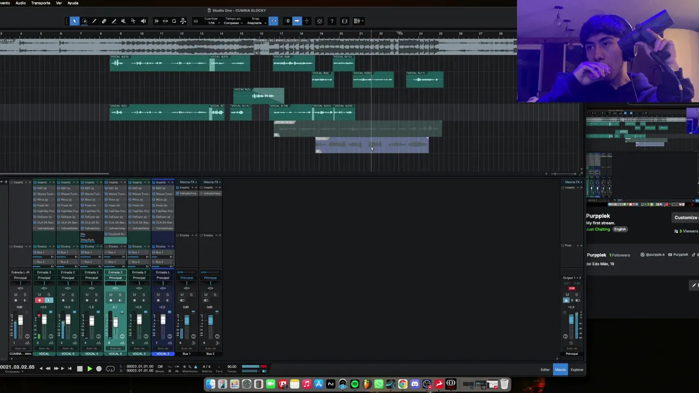Viewport: 699px width, 393px height.
Task: Open Entrada 2 input of VOCAL 5
Action: coord(115,272)
